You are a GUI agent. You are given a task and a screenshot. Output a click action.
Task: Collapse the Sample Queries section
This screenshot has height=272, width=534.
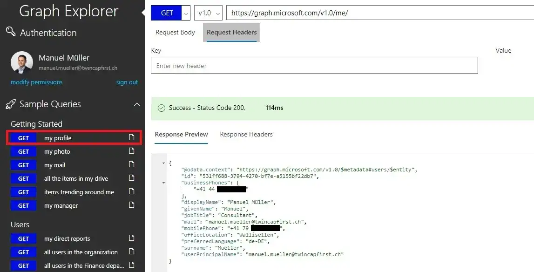(136, 104)
